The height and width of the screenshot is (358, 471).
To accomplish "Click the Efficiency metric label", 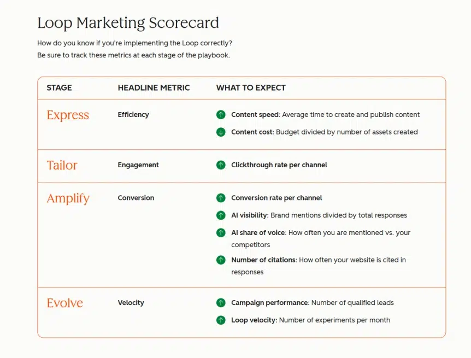I will click(x=133, y=115).
